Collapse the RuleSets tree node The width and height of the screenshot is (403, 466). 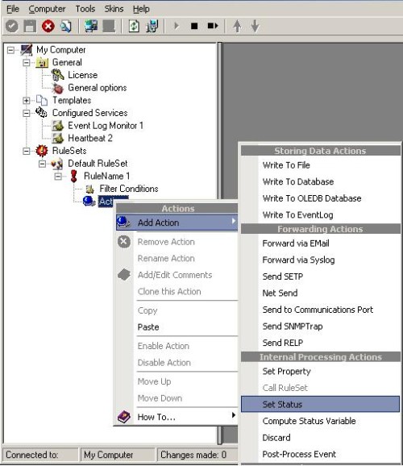click(x=27, y=151)
